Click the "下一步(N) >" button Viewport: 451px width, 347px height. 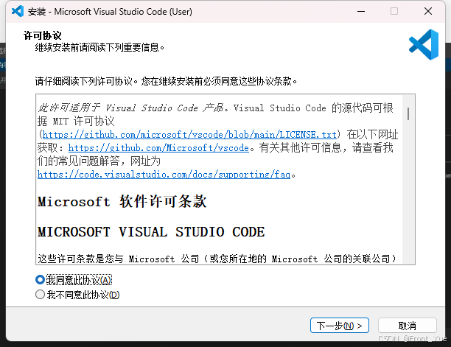(x=340, y=326)
